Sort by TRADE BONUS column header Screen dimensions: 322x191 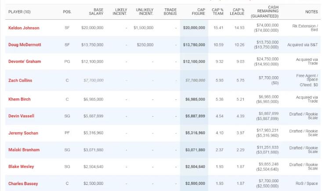click(170, 12)
